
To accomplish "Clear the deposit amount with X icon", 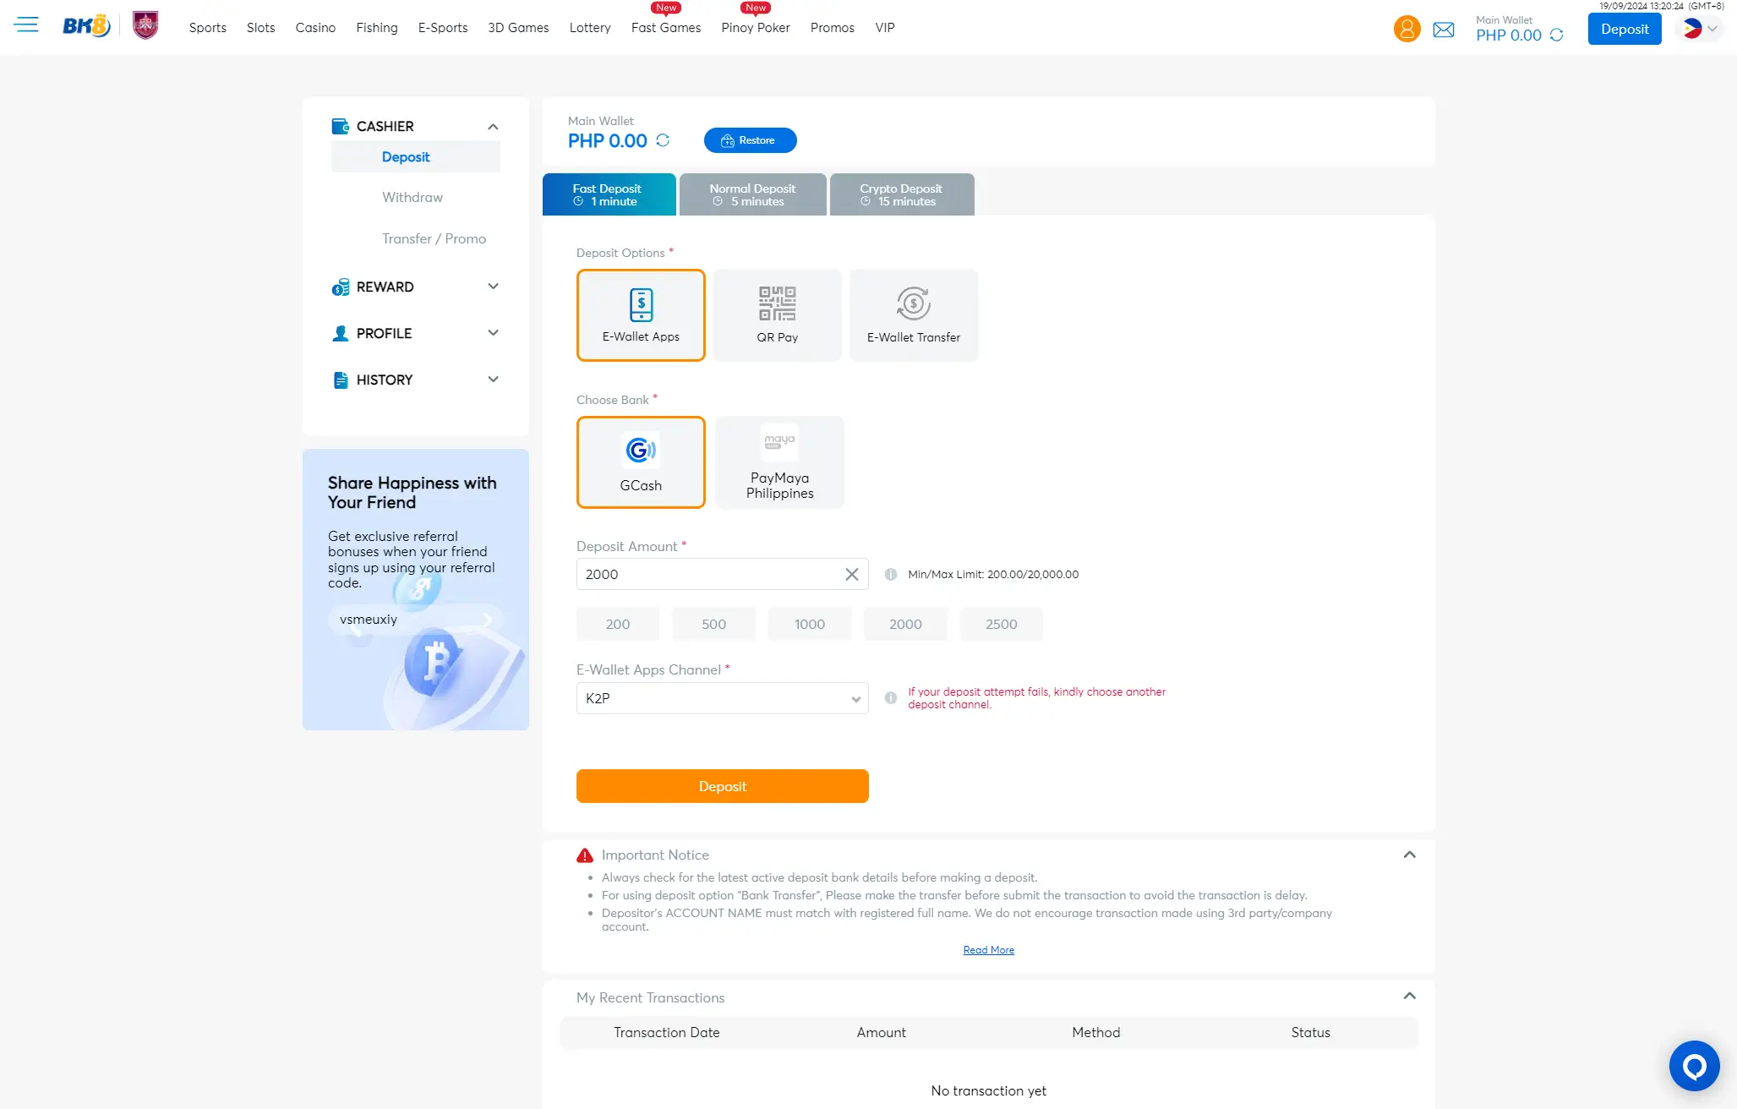I will [851, 575].
